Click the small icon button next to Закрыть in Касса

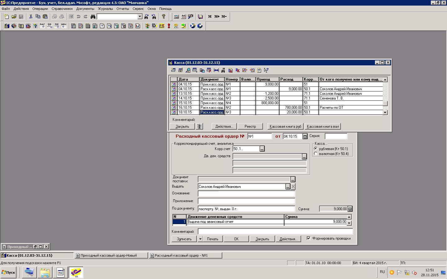(x=199, y=126)
